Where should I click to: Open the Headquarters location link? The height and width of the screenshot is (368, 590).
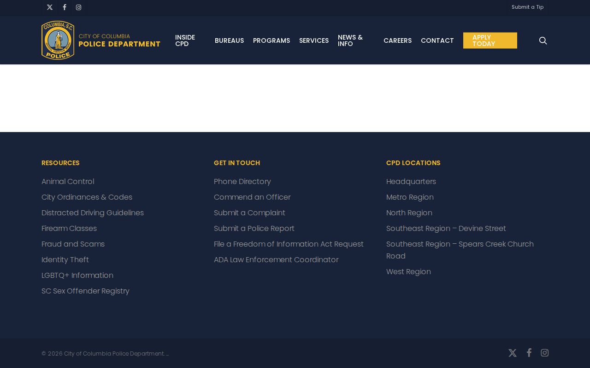[411, 181]
